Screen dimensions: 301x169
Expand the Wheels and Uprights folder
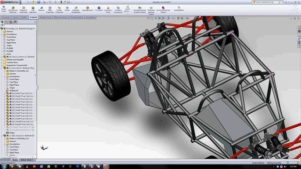pyautogui.click(x=2, y=60)
